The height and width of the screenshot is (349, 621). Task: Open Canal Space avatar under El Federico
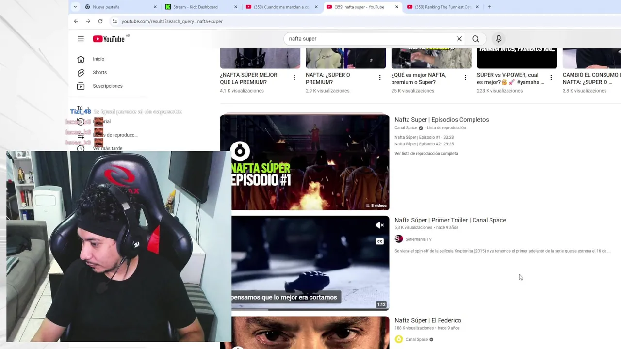point(399,339)
